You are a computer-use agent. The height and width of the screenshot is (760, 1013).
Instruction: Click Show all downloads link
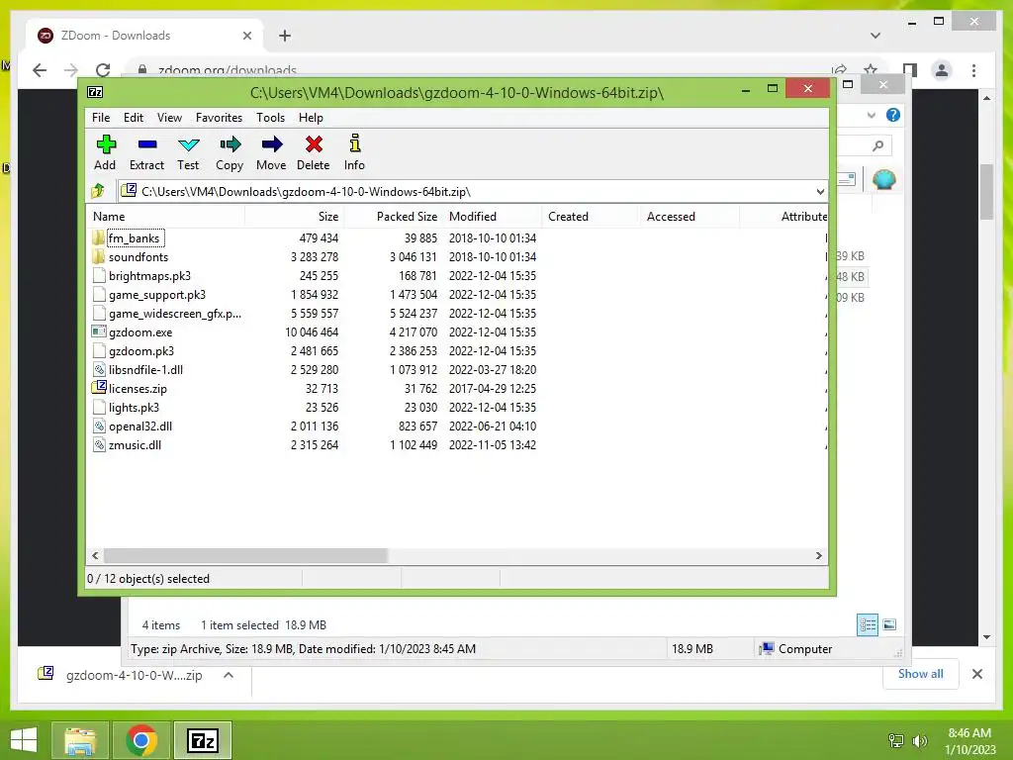921,673
